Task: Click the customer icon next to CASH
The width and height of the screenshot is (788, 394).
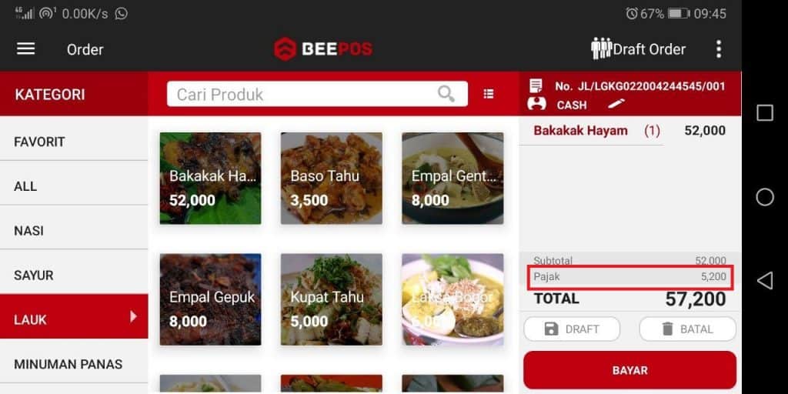Action: (x=536, y=104)
